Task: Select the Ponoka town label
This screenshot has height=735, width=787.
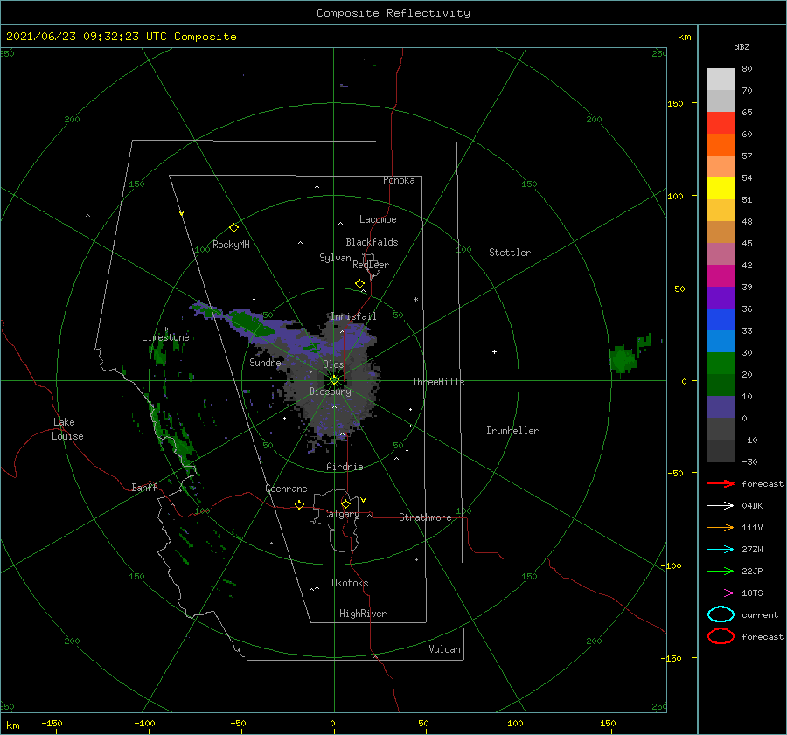Action: [x=399, y=180]
